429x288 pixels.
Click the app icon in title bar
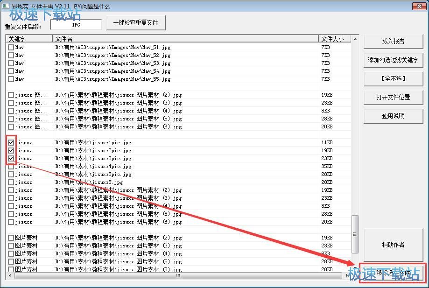(6, 6)
